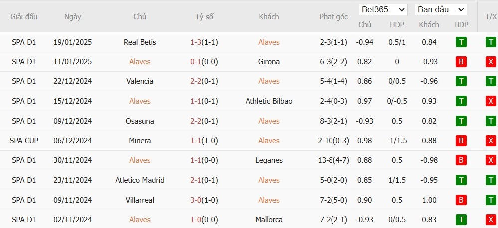Click red X badge in Girona row
This screenshot has height=228, width=498.
pos(491,62)
